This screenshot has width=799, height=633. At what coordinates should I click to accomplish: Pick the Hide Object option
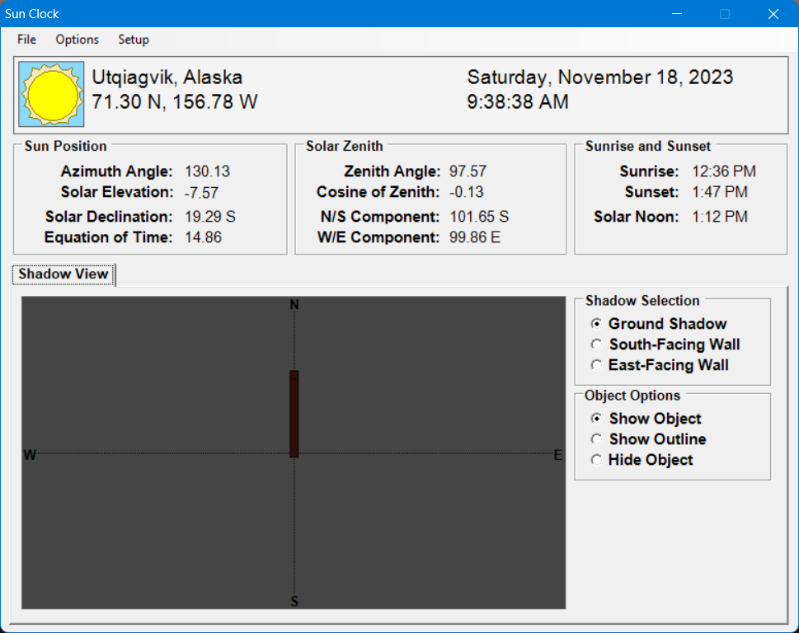point(597,460)
